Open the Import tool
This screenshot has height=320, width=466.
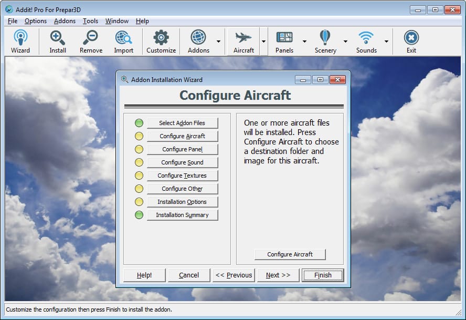click(124, 42)
